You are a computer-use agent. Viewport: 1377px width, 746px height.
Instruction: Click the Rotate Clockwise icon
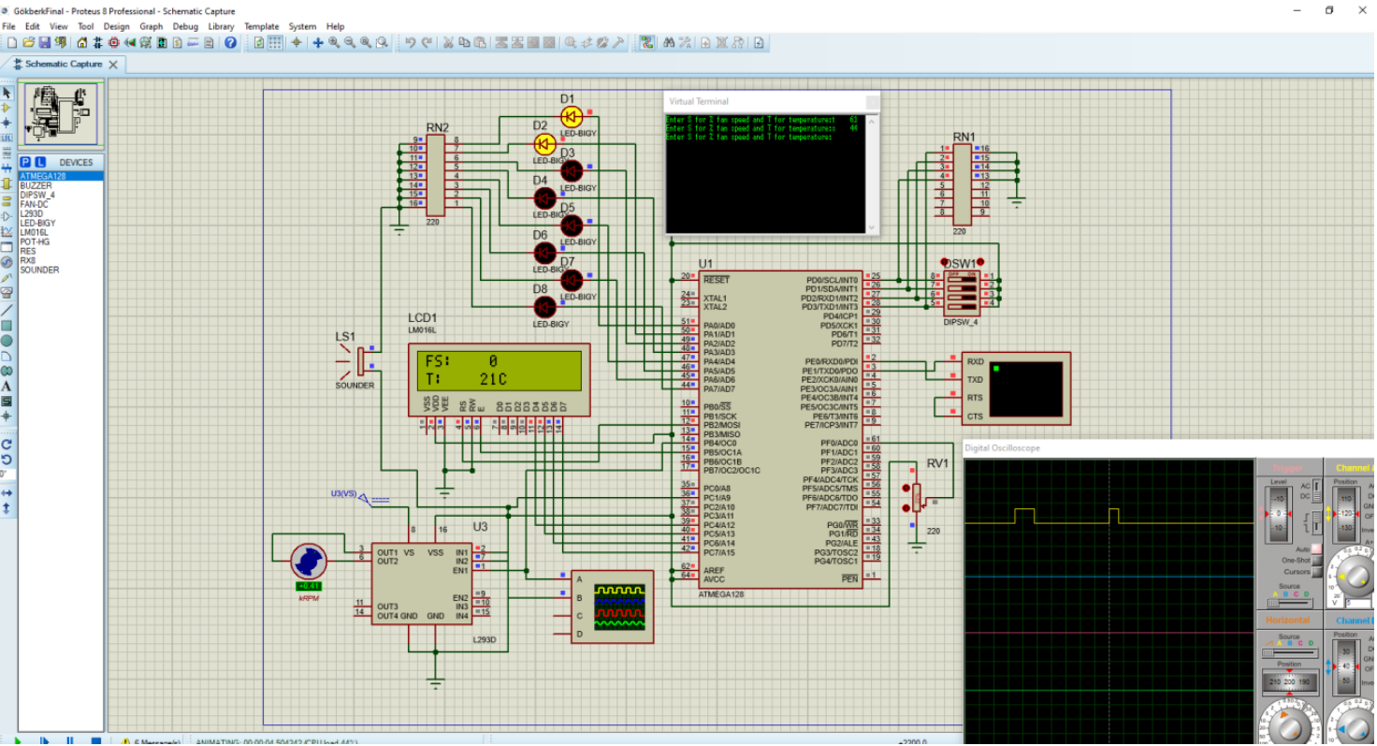tap(7, 445)
